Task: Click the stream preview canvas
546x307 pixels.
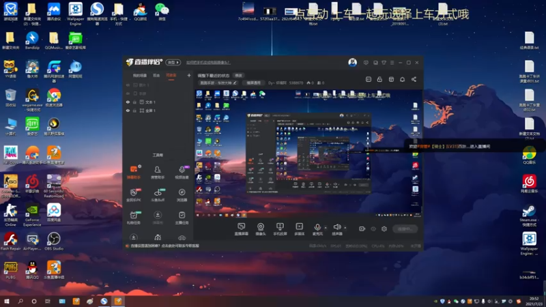Action: (x=308, y=154)
